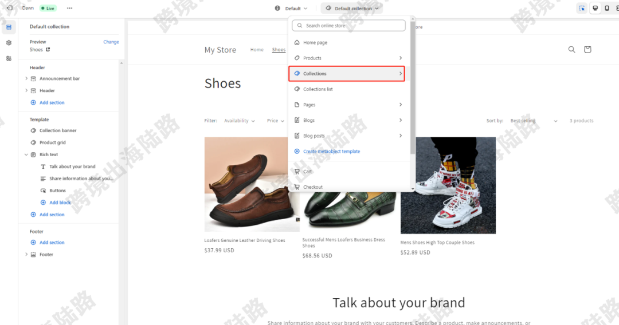
Task: Open Home page template entry
Action: [349, 42]
